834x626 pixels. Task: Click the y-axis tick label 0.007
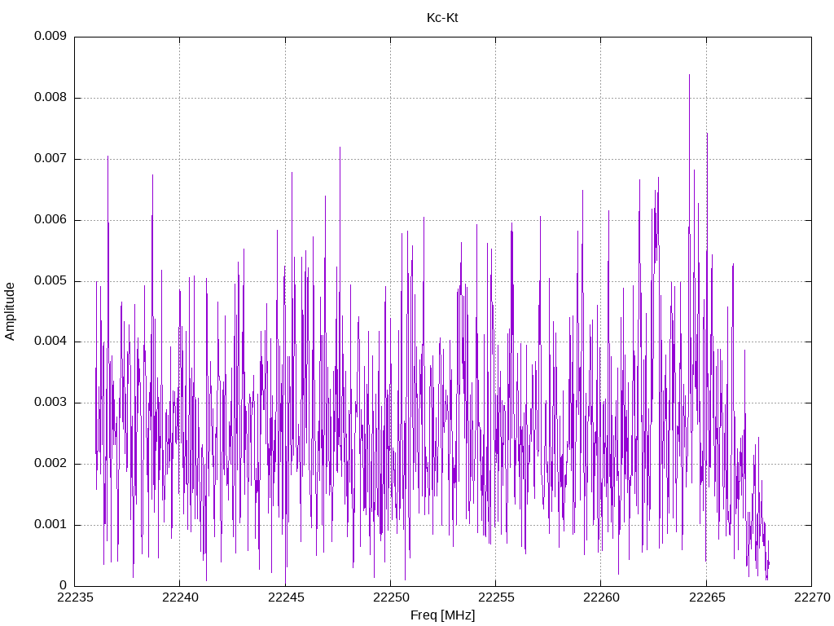pyautogui.click(x=50, y=158)
